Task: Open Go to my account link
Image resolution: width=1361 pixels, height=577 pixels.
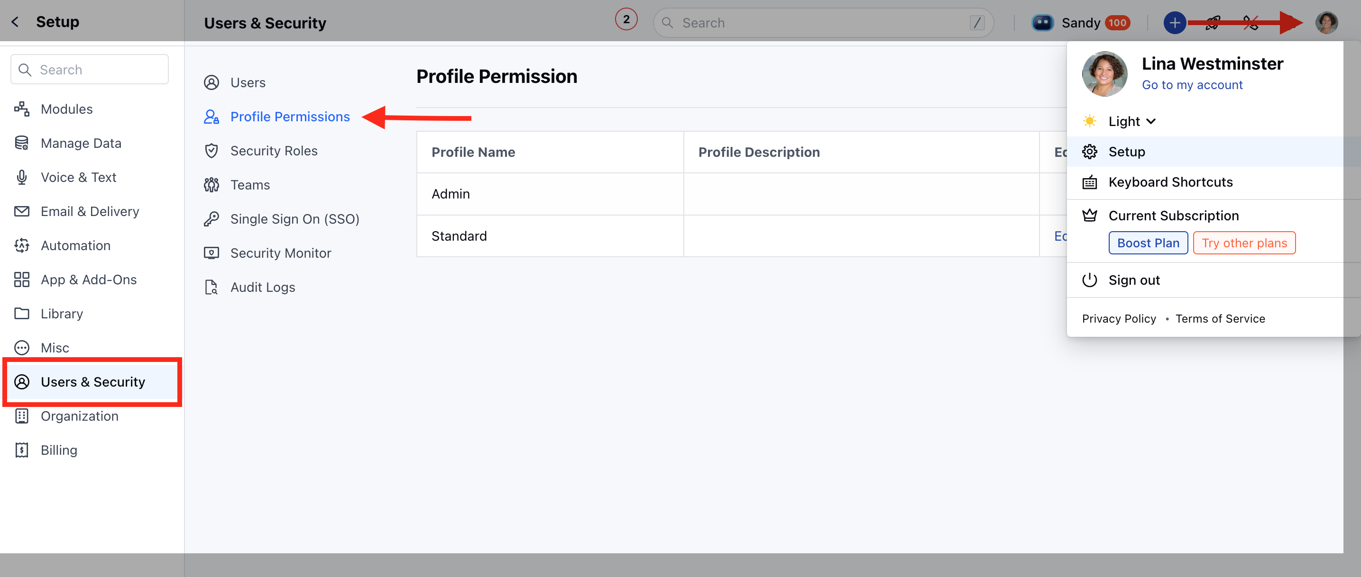Action: pyautogui.click(x=1192, y=85)
